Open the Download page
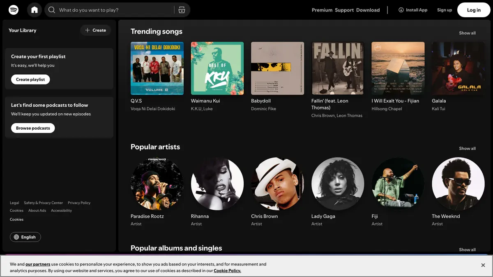 pos(368,10)
